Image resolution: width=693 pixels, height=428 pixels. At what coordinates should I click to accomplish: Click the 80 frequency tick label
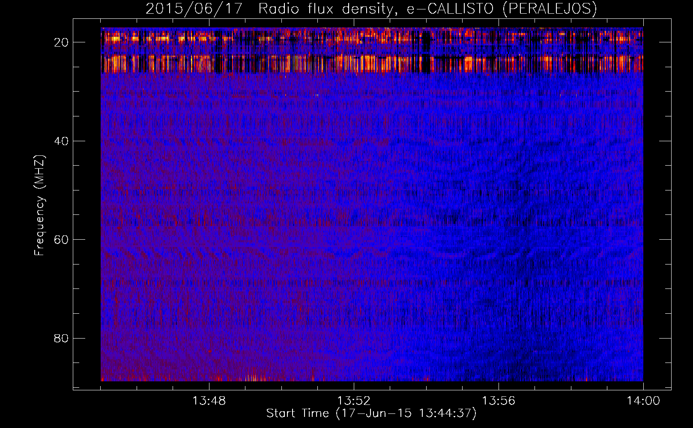(62, 339)
